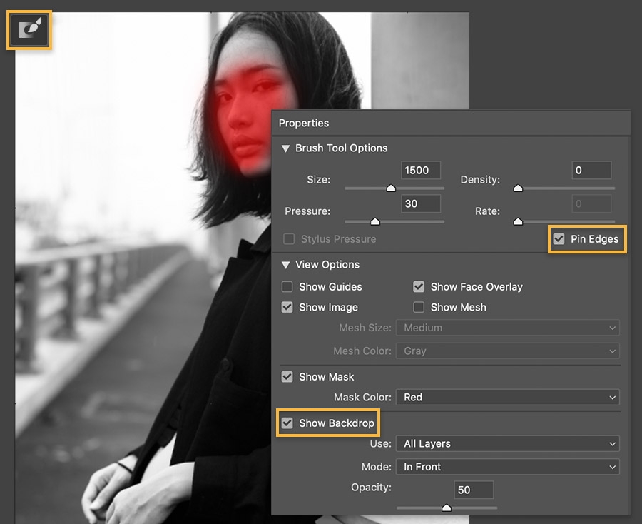Viewport: 642px width, 524px height.
Task: Uncheck the Pin Edges checkbox
Action: (x=559, y=239)
